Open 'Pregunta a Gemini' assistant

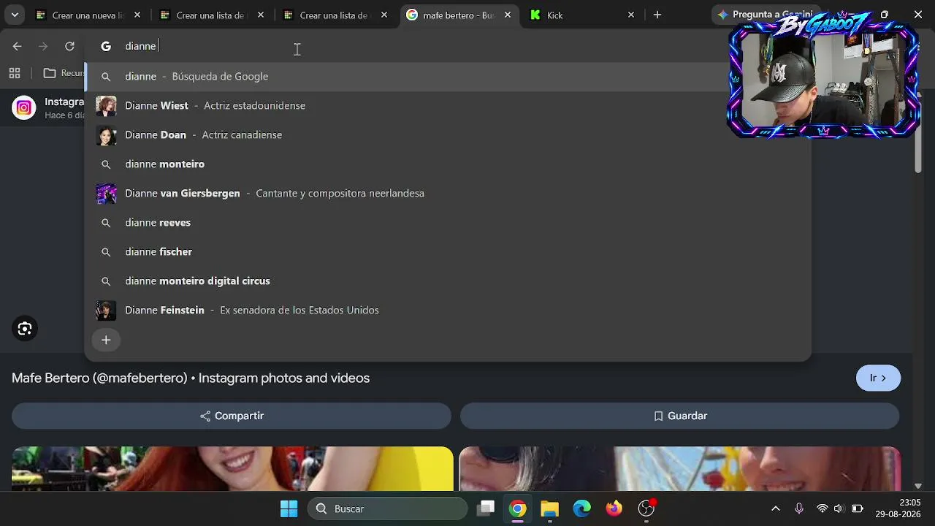point(765,15)
